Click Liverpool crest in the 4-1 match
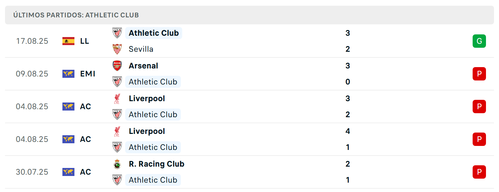 point(117,131)
